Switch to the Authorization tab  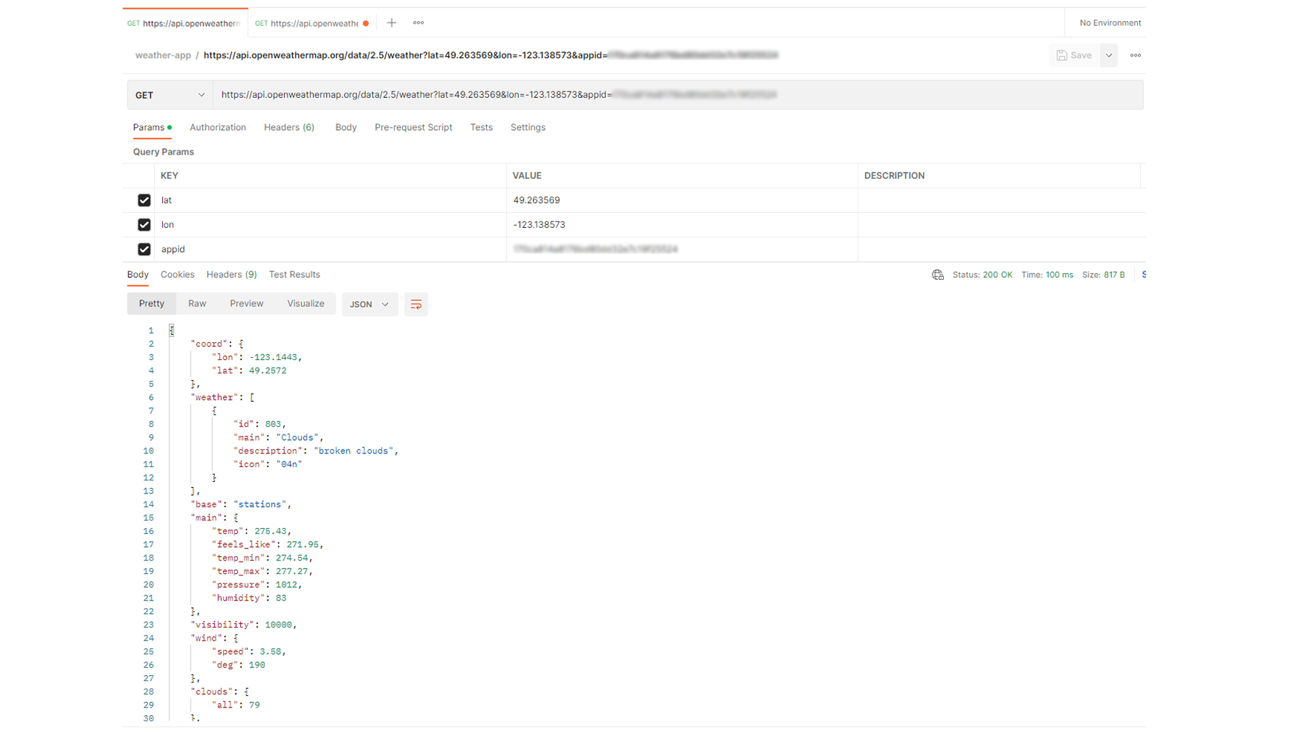click(x=218, y=127)
